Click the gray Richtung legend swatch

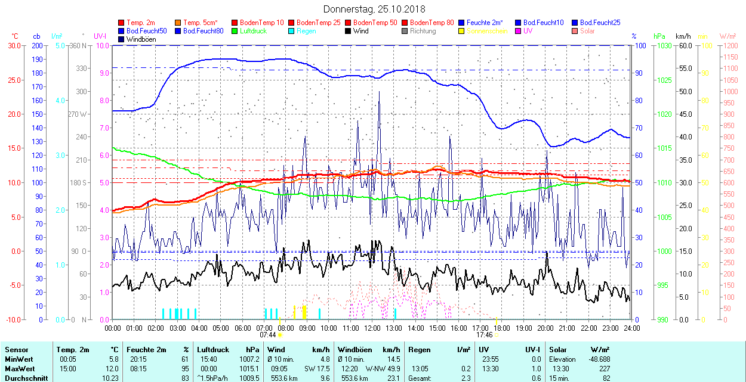coord(405,31)
